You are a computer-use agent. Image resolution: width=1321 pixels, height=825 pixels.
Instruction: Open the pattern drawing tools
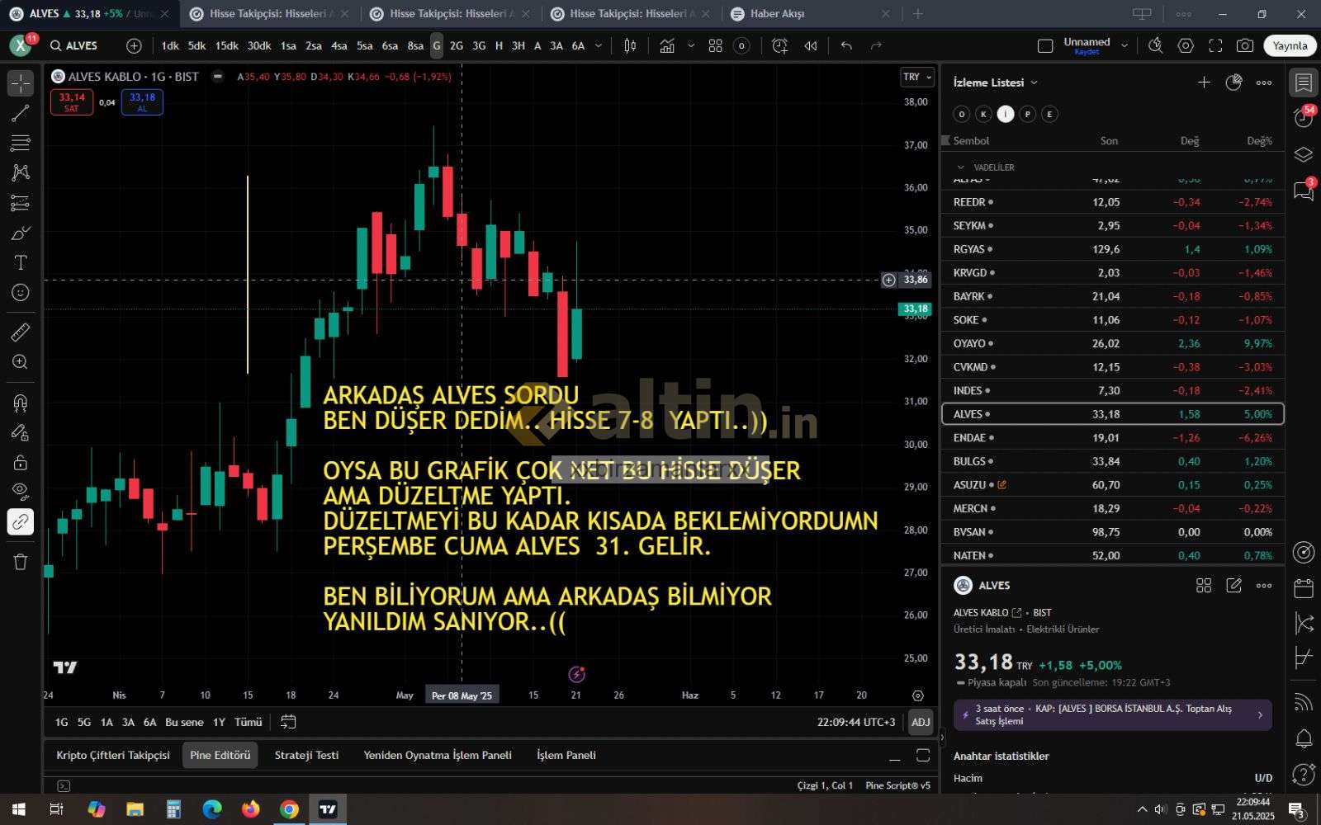tap(21, 172)
